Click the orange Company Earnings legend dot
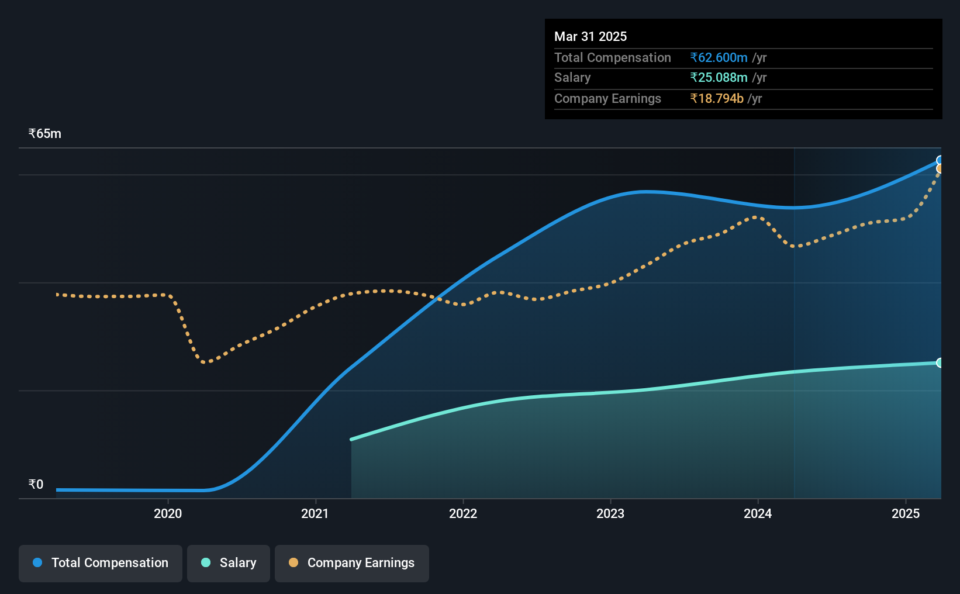Screen dimensions: 960x594 coord(293,562)
